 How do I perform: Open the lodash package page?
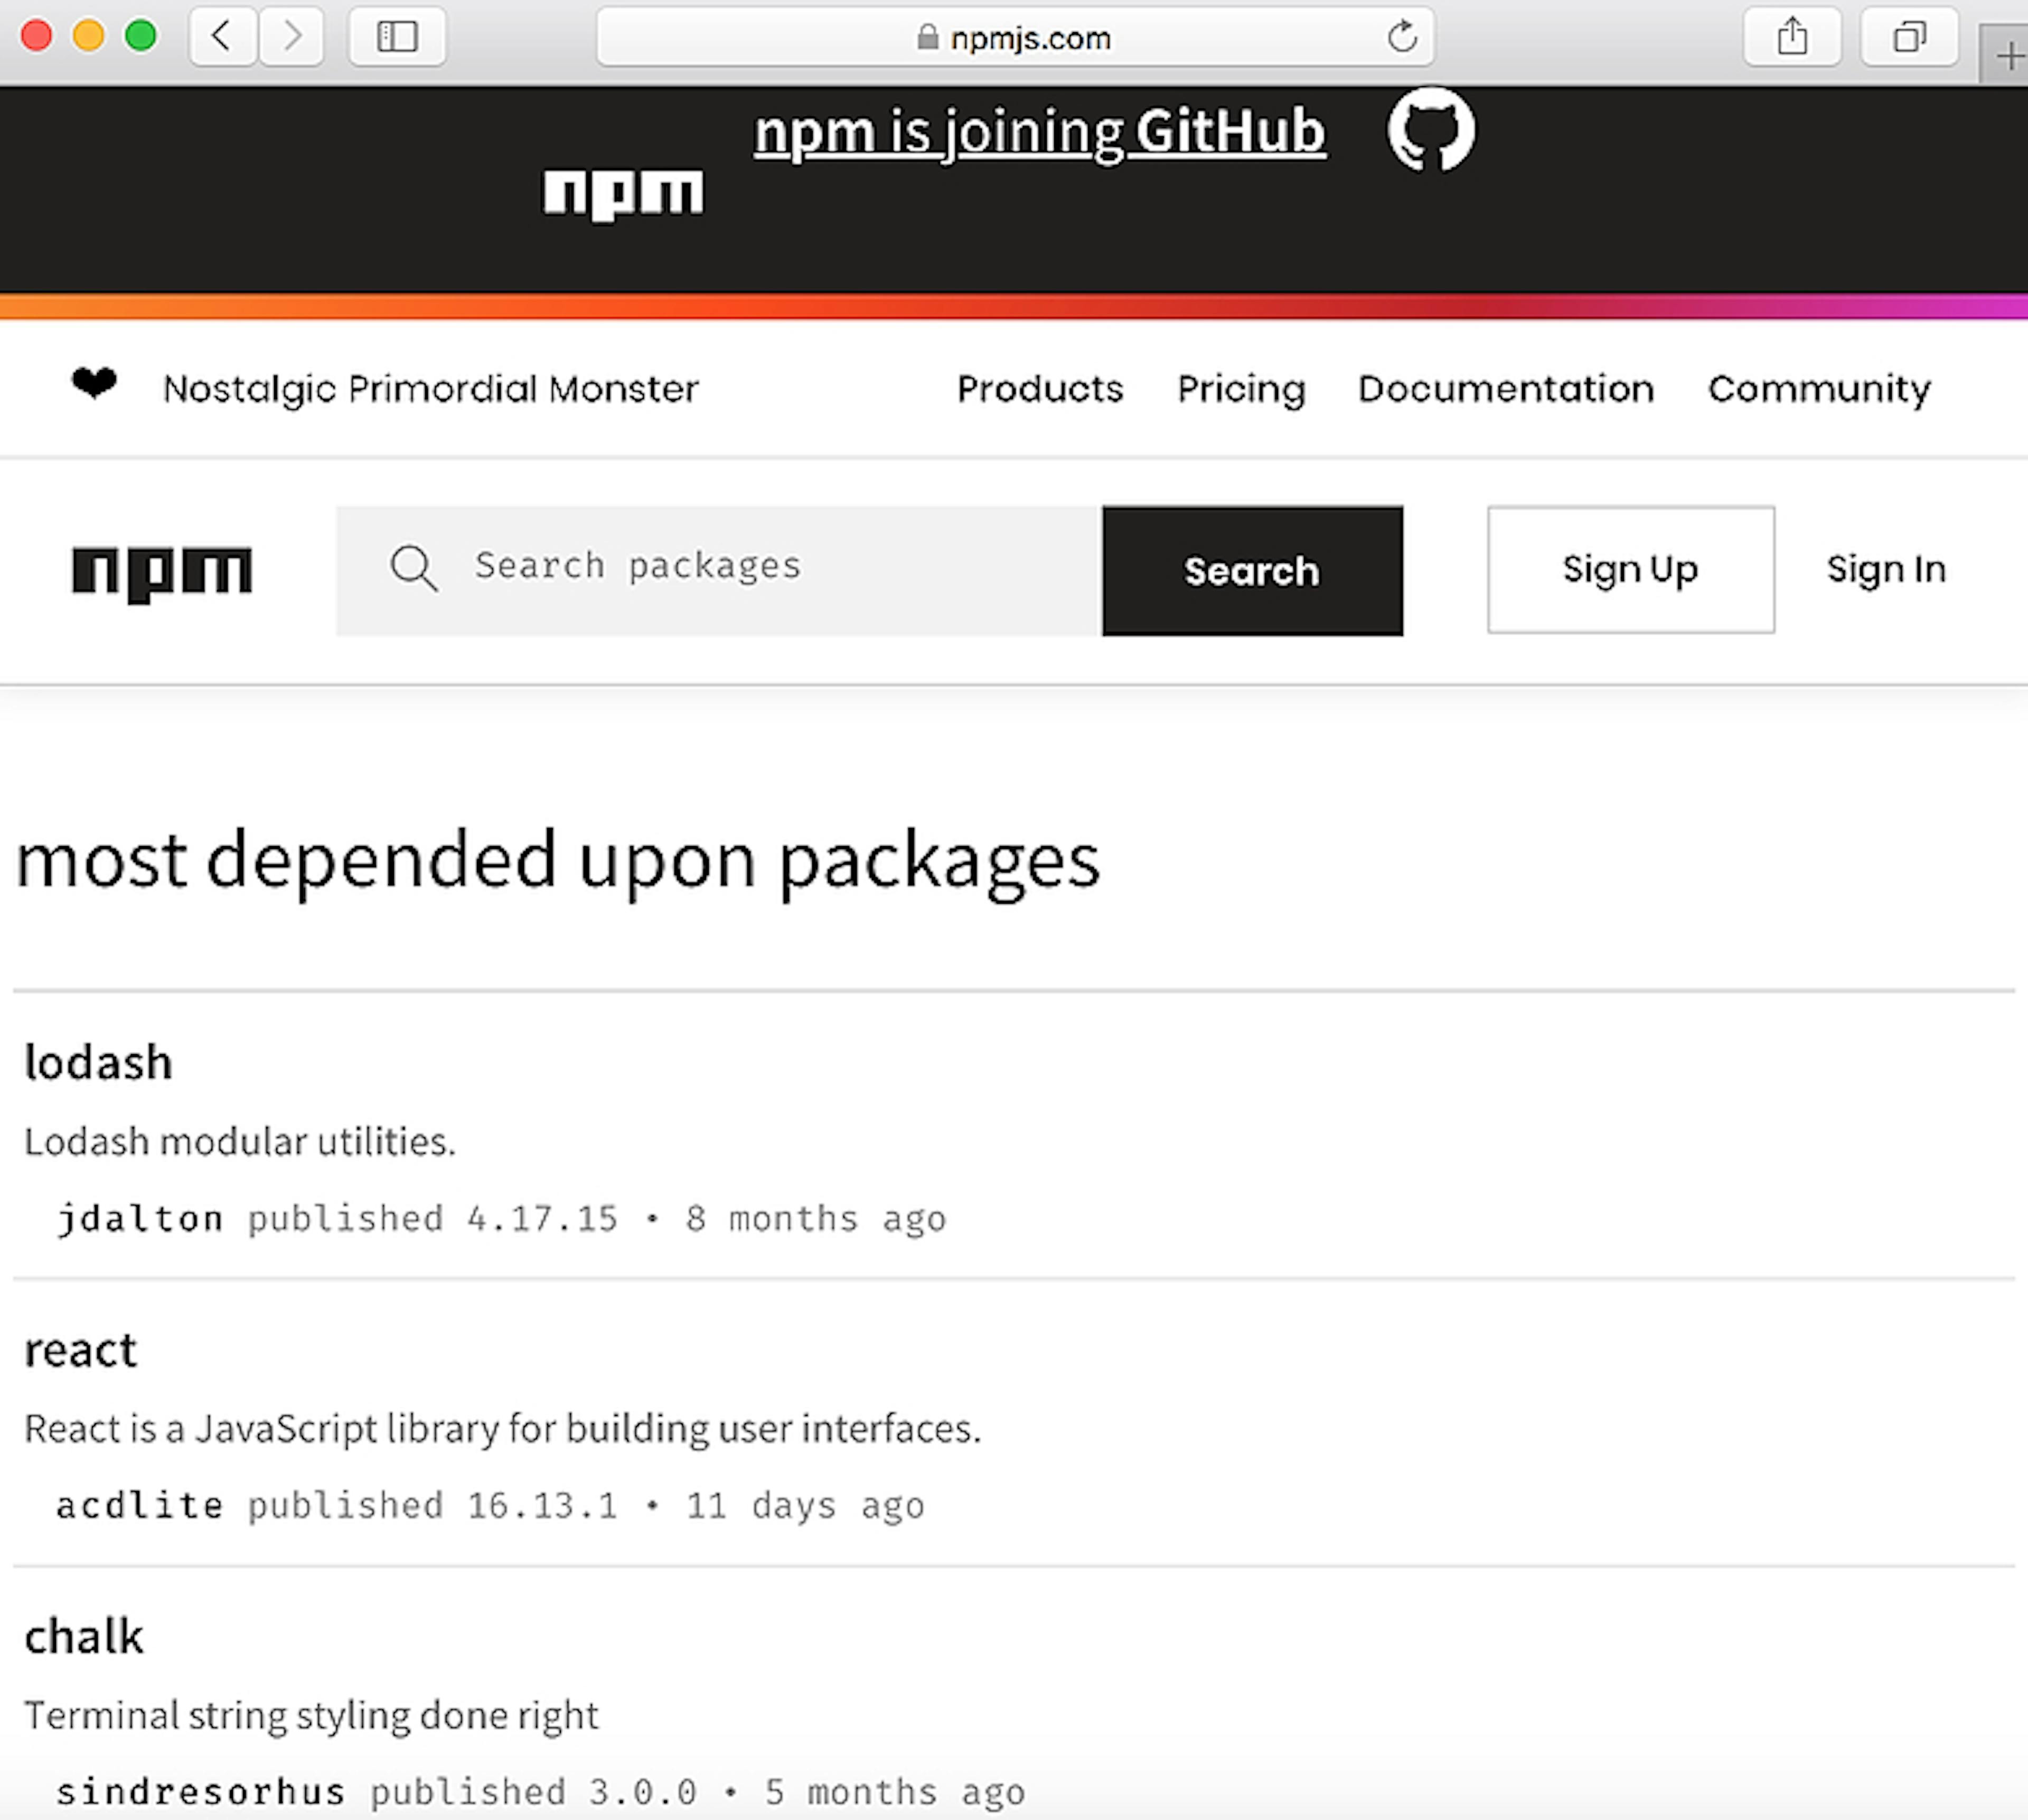pos(98,1062)
